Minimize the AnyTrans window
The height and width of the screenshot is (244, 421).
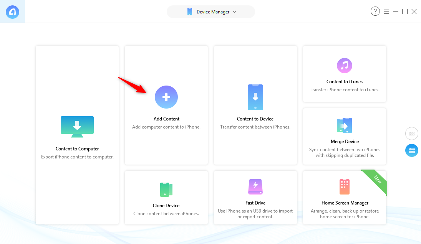point(396,12)
